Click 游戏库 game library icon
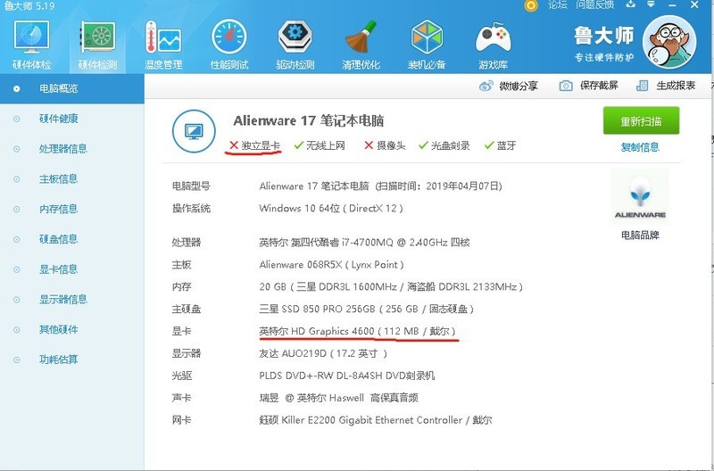Viewport: 714px width, 471px height. point(493,41)
